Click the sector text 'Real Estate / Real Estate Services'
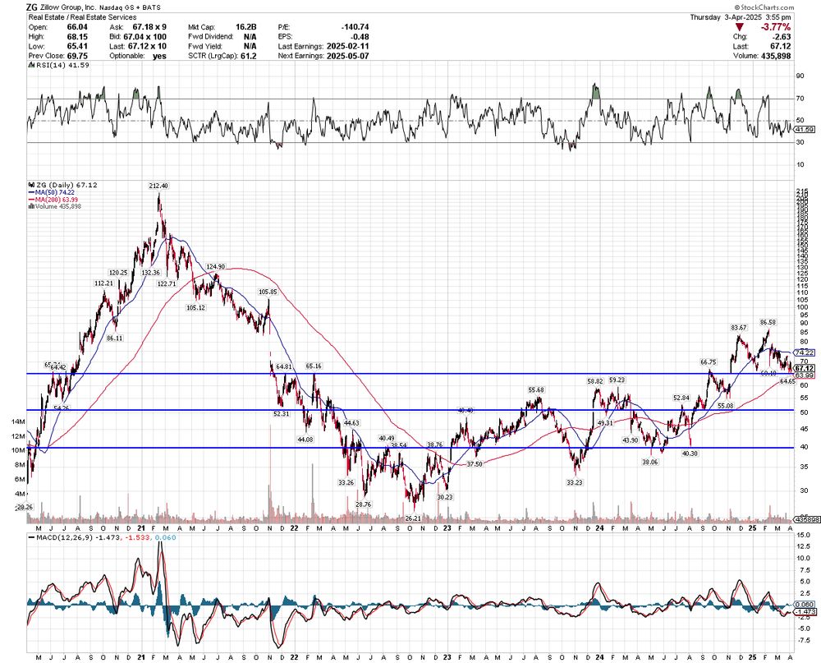The image size is (821, 663). point(82,17)
